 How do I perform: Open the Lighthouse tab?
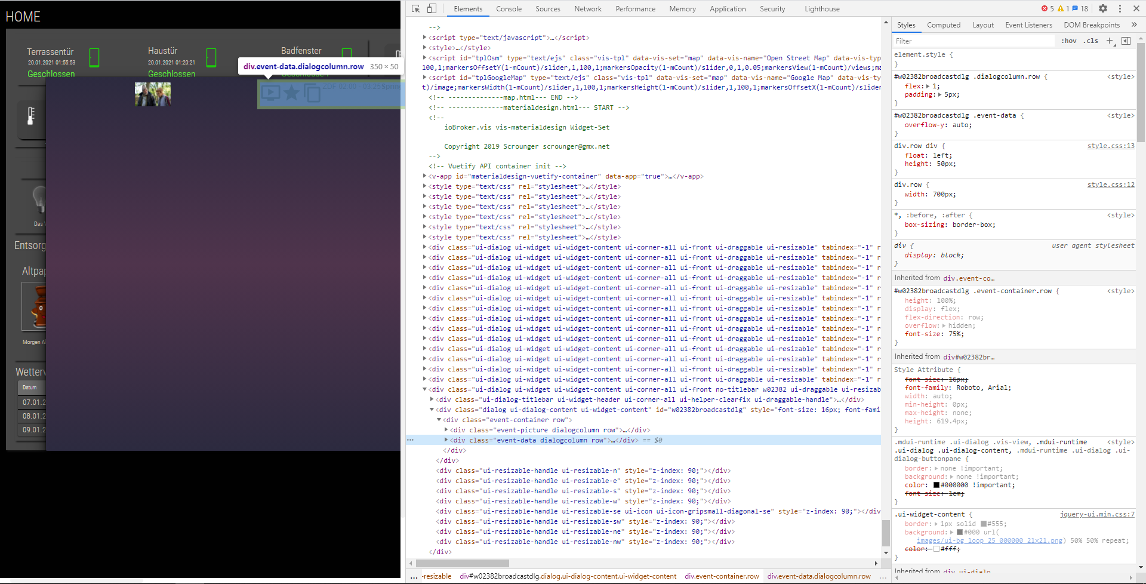click(x=822, y=8)
